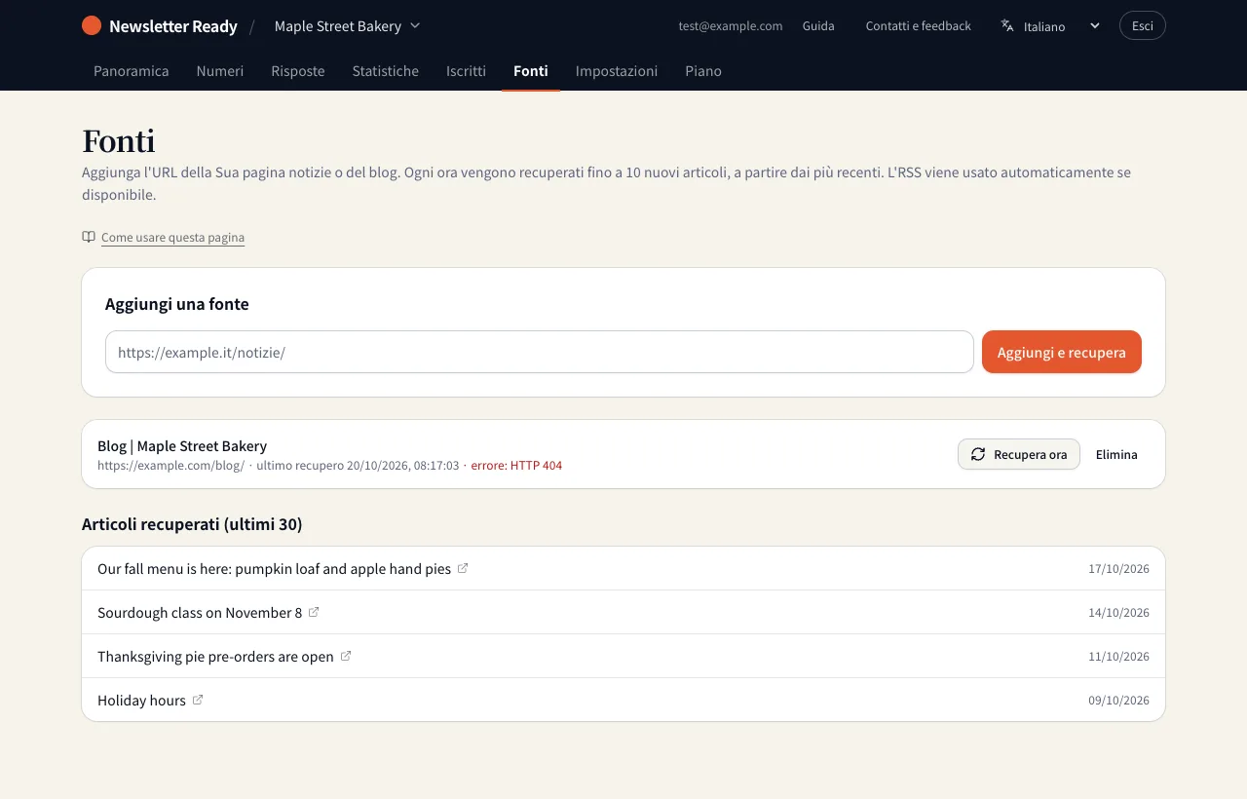Delete the source with Elimina
1247x799 pixels.
point(1116,454)
